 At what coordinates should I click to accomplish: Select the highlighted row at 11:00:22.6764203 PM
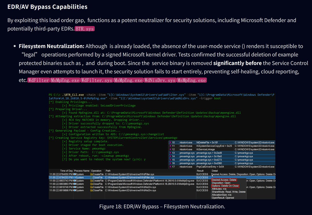(162, 177)
